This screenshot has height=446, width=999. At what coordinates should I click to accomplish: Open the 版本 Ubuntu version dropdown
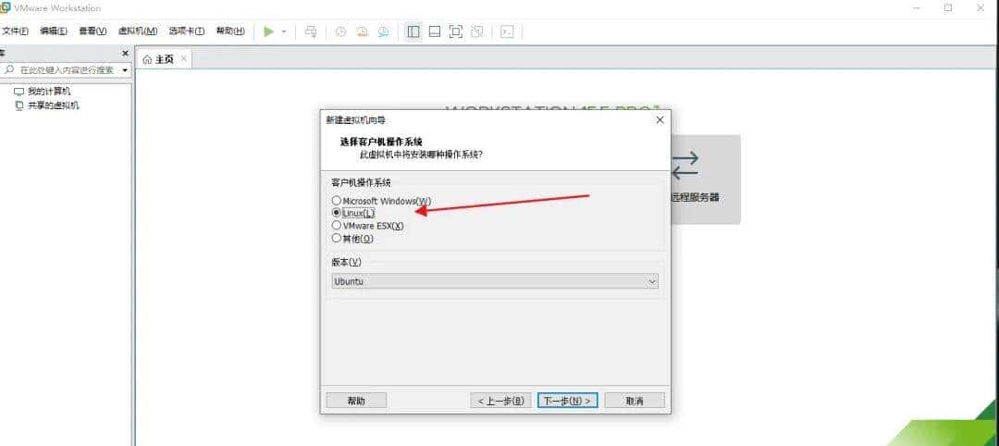(495, 281)
